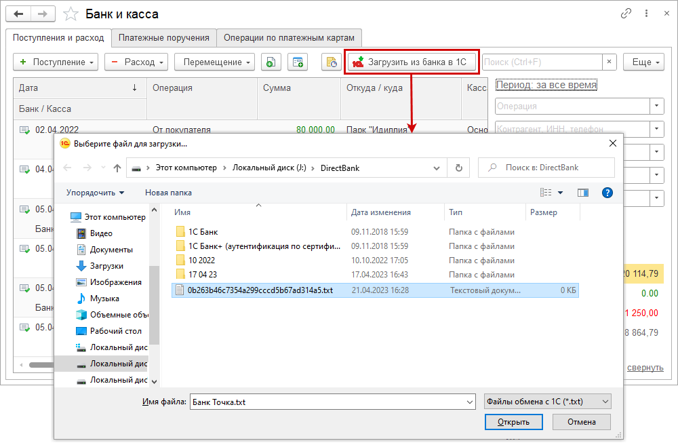This screenshot has height=443, width=678.
Task: Refresh the DirectBank folder listing
Action: [x=459, y=168]
